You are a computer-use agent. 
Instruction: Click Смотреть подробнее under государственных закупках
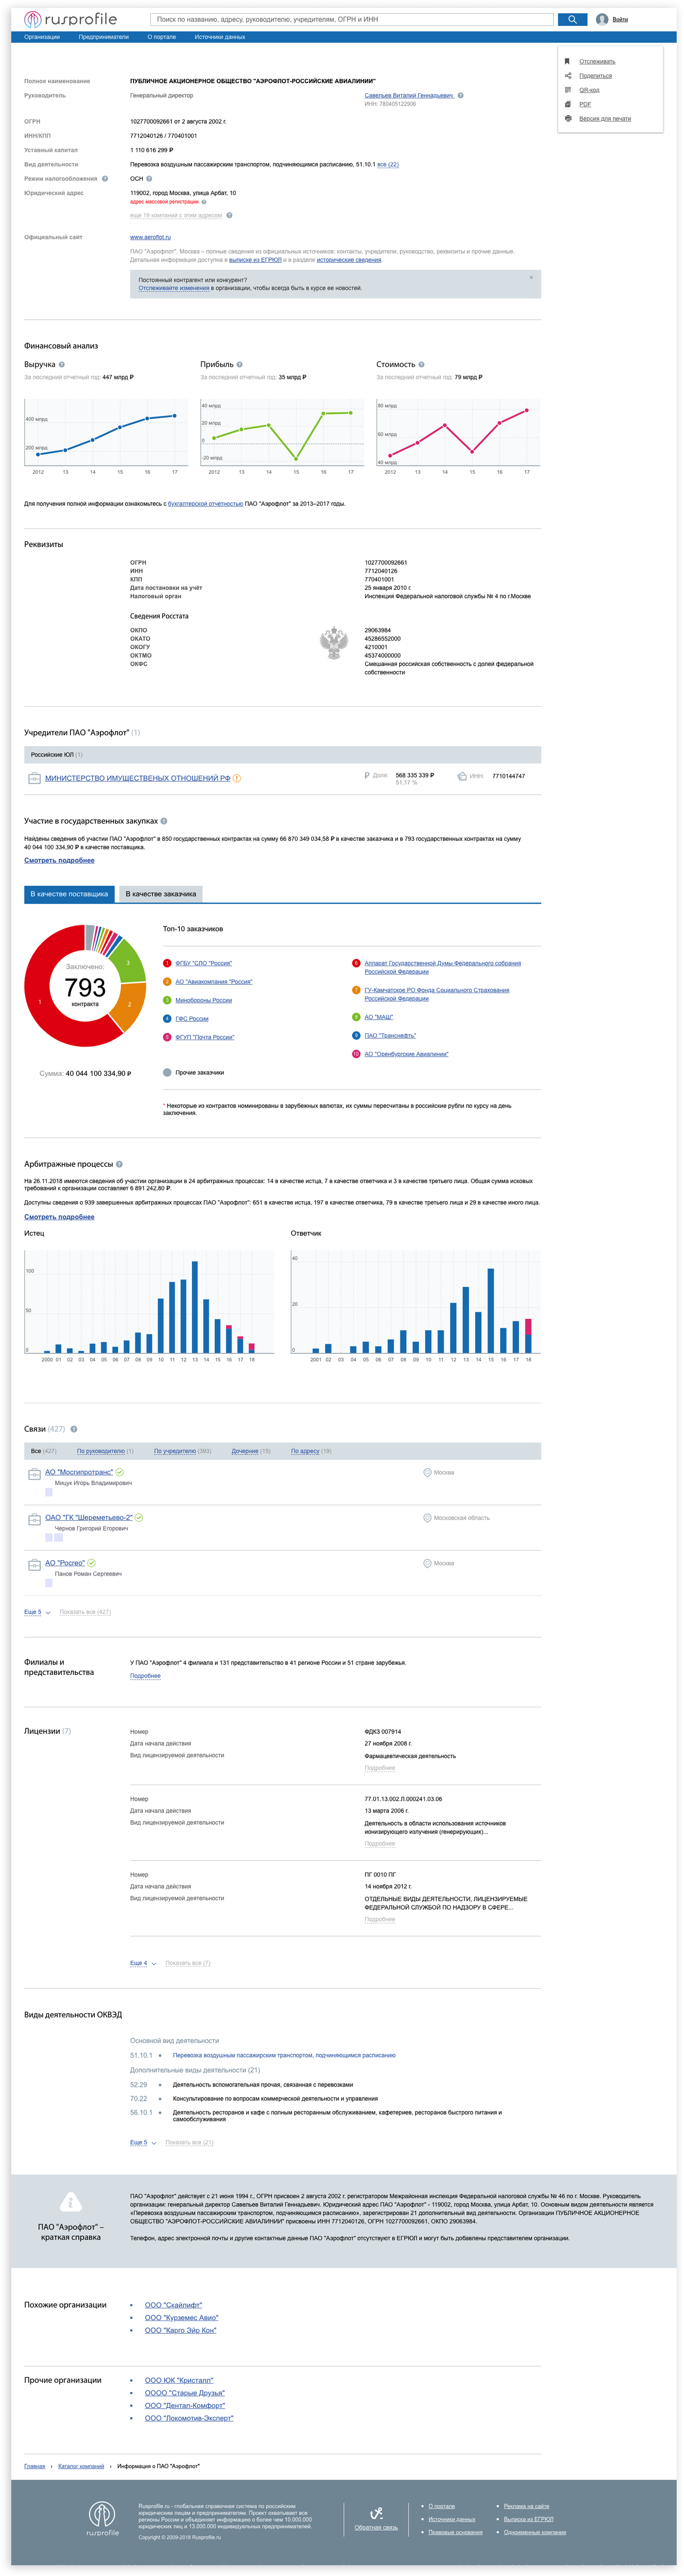pos(59,860)
